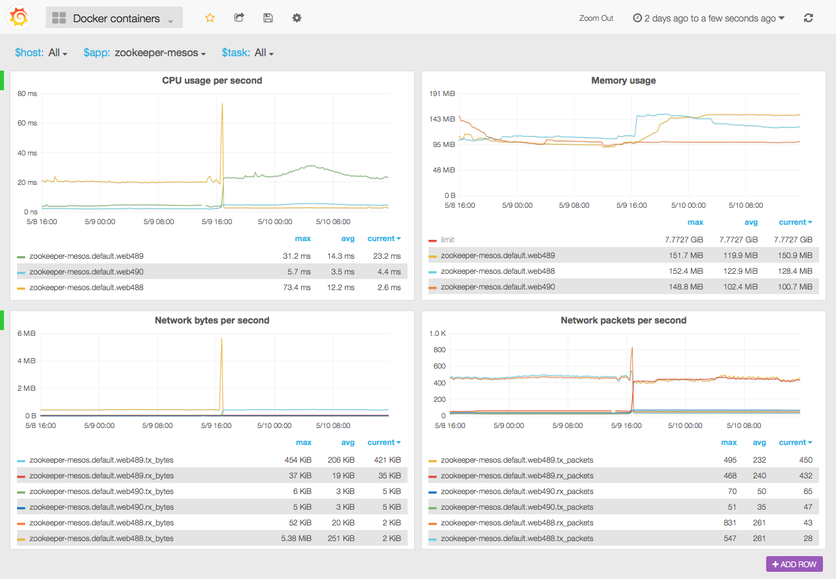
Task: Open the time range picker
Action: coord(709,18)
